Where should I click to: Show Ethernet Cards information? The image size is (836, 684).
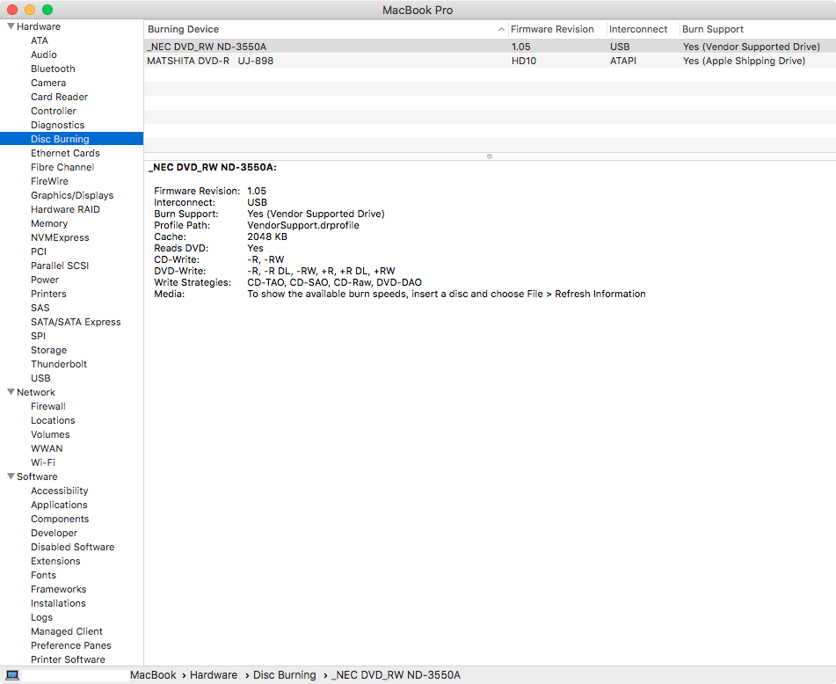(x=65, y=153)
